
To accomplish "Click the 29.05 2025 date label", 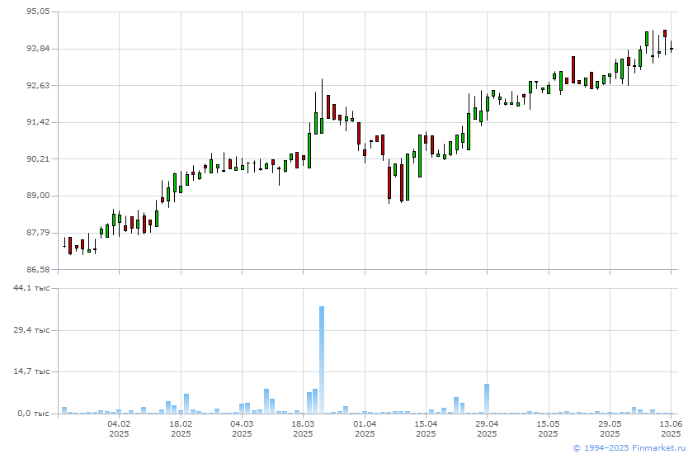I will 610,428.
